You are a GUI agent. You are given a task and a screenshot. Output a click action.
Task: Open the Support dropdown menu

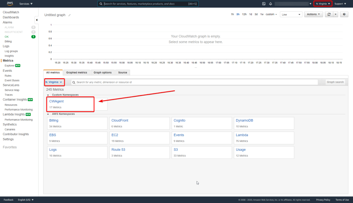(x=340, y=4)
